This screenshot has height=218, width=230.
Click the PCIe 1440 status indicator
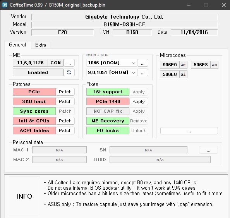(108, 101)
